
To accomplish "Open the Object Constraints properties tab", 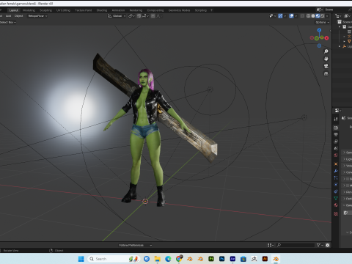I will (x=336, y=191).
